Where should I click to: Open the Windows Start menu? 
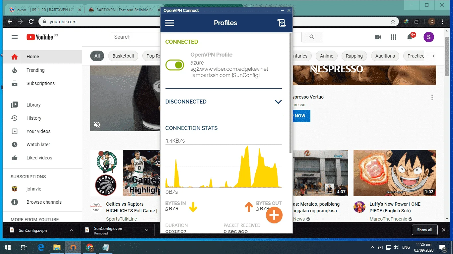(x=8, y=247)
